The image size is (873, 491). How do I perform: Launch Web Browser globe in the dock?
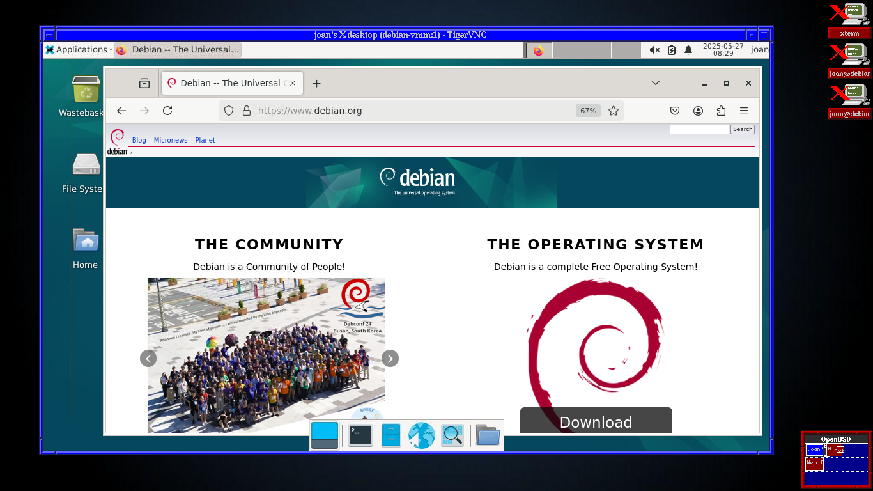click(422, 435)
